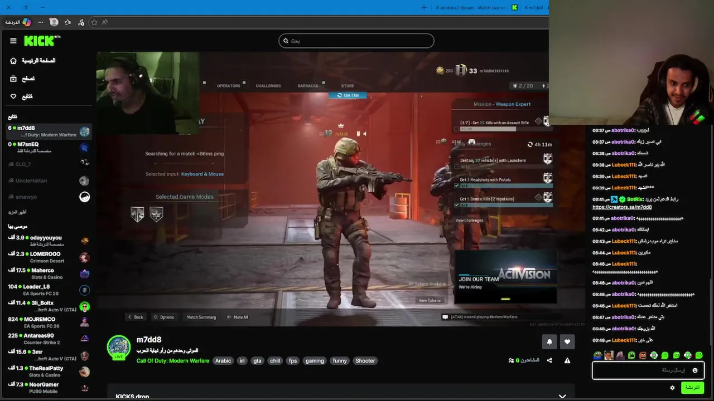Click the viewers count label
The width and height of the screenshot is (714, 401).
524,360
